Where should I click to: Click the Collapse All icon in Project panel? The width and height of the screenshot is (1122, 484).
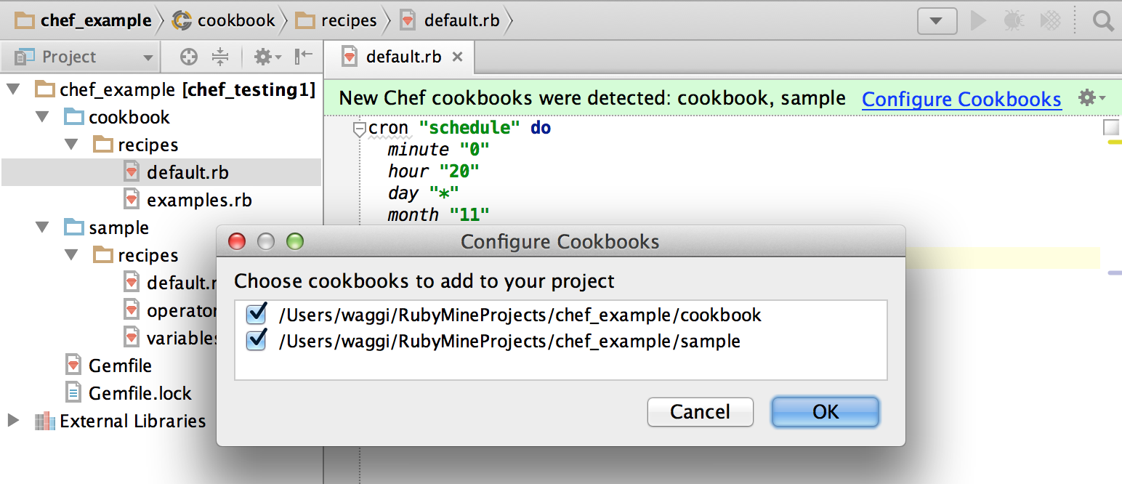220,57
